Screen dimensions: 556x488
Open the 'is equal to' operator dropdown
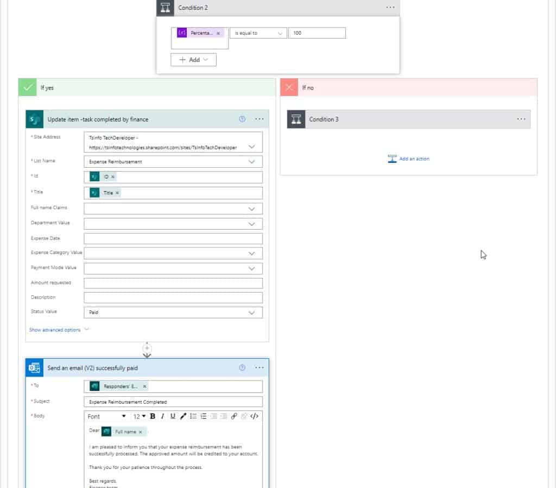(x=258, y=33)
